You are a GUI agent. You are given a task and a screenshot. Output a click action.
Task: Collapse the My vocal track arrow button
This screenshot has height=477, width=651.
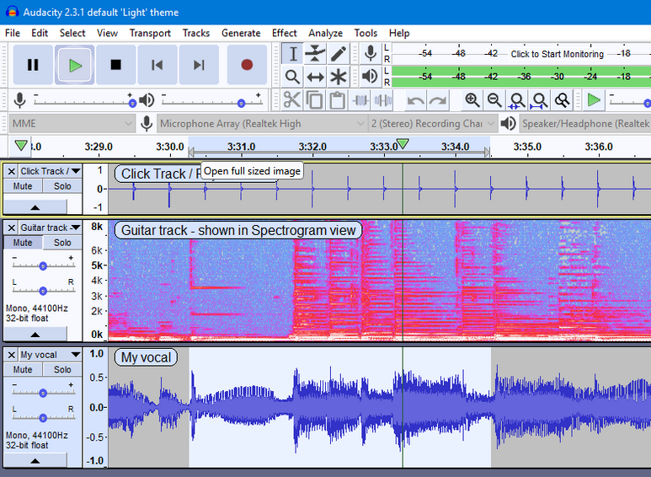point(35,460)
